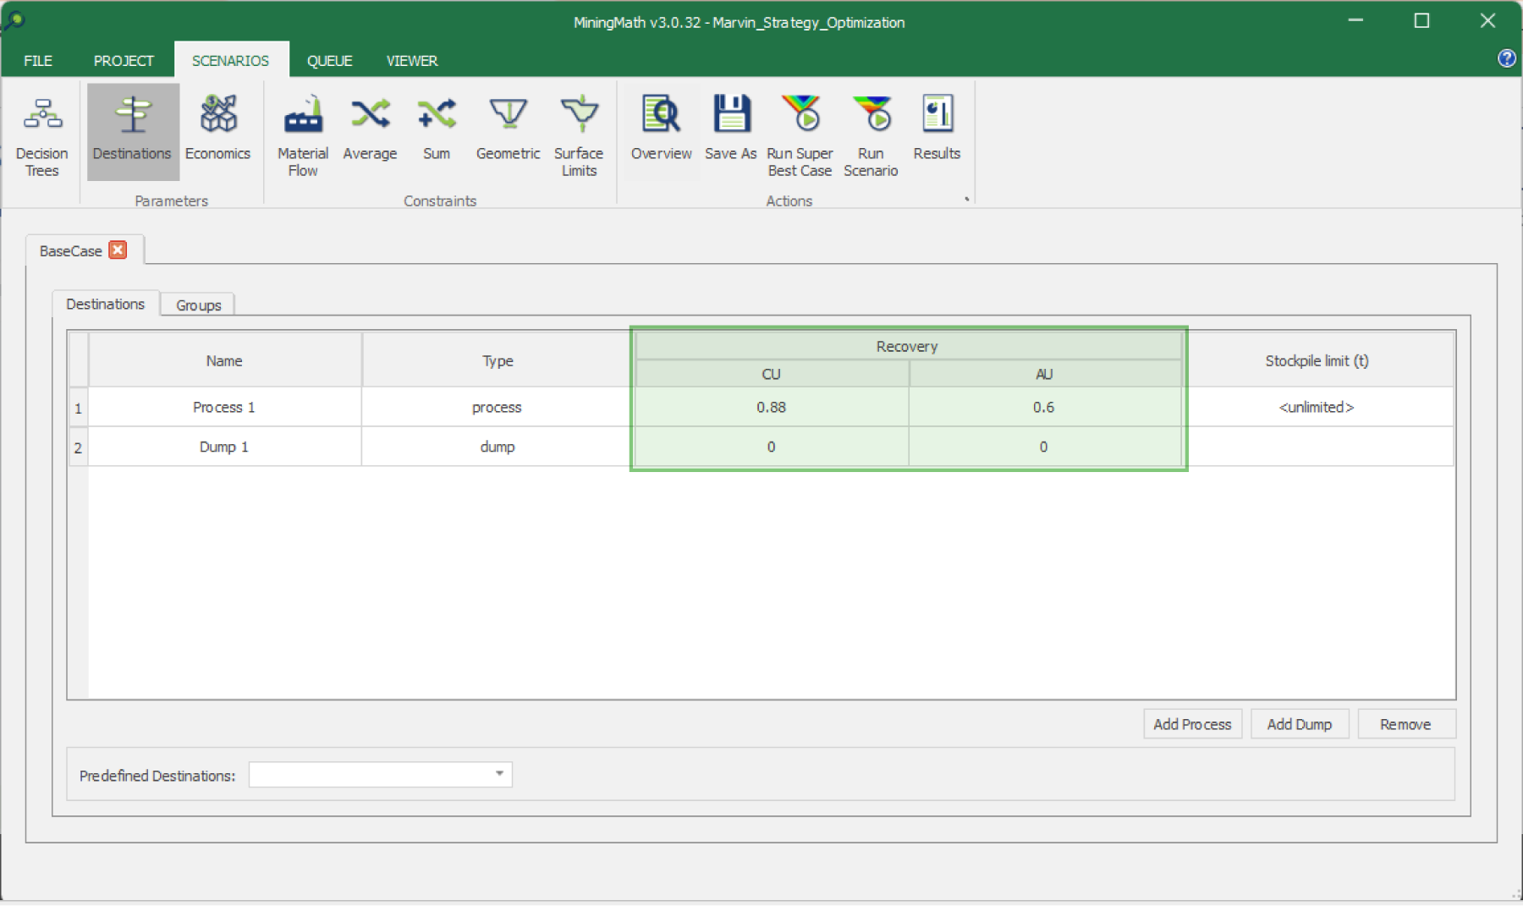
Task: Open the VIEWER ribbon tab
Action: click(x=412, y=61)
